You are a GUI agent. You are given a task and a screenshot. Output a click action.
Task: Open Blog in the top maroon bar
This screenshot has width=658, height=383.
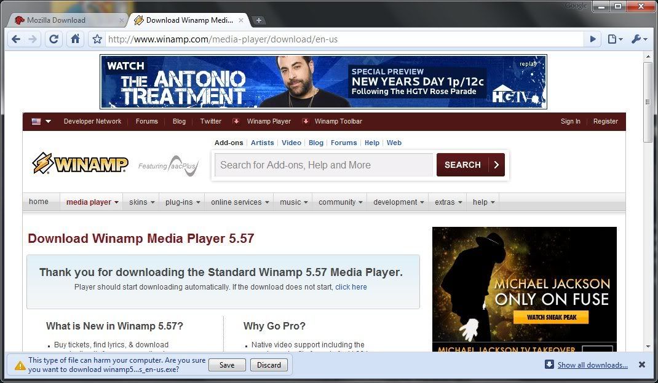(x=179, y=121)
